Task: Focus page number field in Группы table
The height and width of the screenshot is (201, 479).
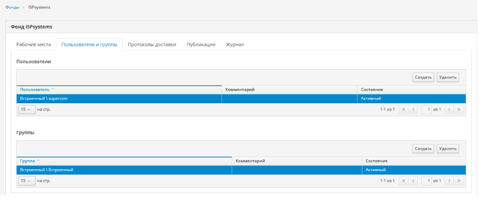Action: click(426, 181)
